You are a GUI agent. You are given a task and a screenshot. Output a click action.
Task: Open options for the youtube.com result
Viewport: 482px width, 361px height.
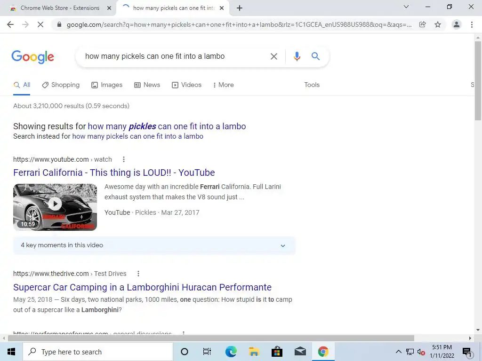[124, 159]
